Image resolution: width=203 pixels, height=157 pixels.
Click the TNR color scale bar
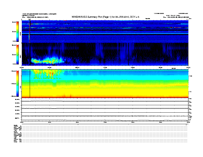click(17, 84)
